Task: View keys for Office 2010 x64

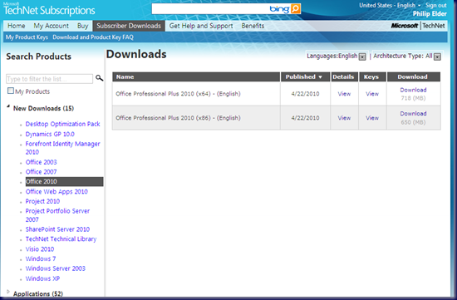Action: coord(372,94)
